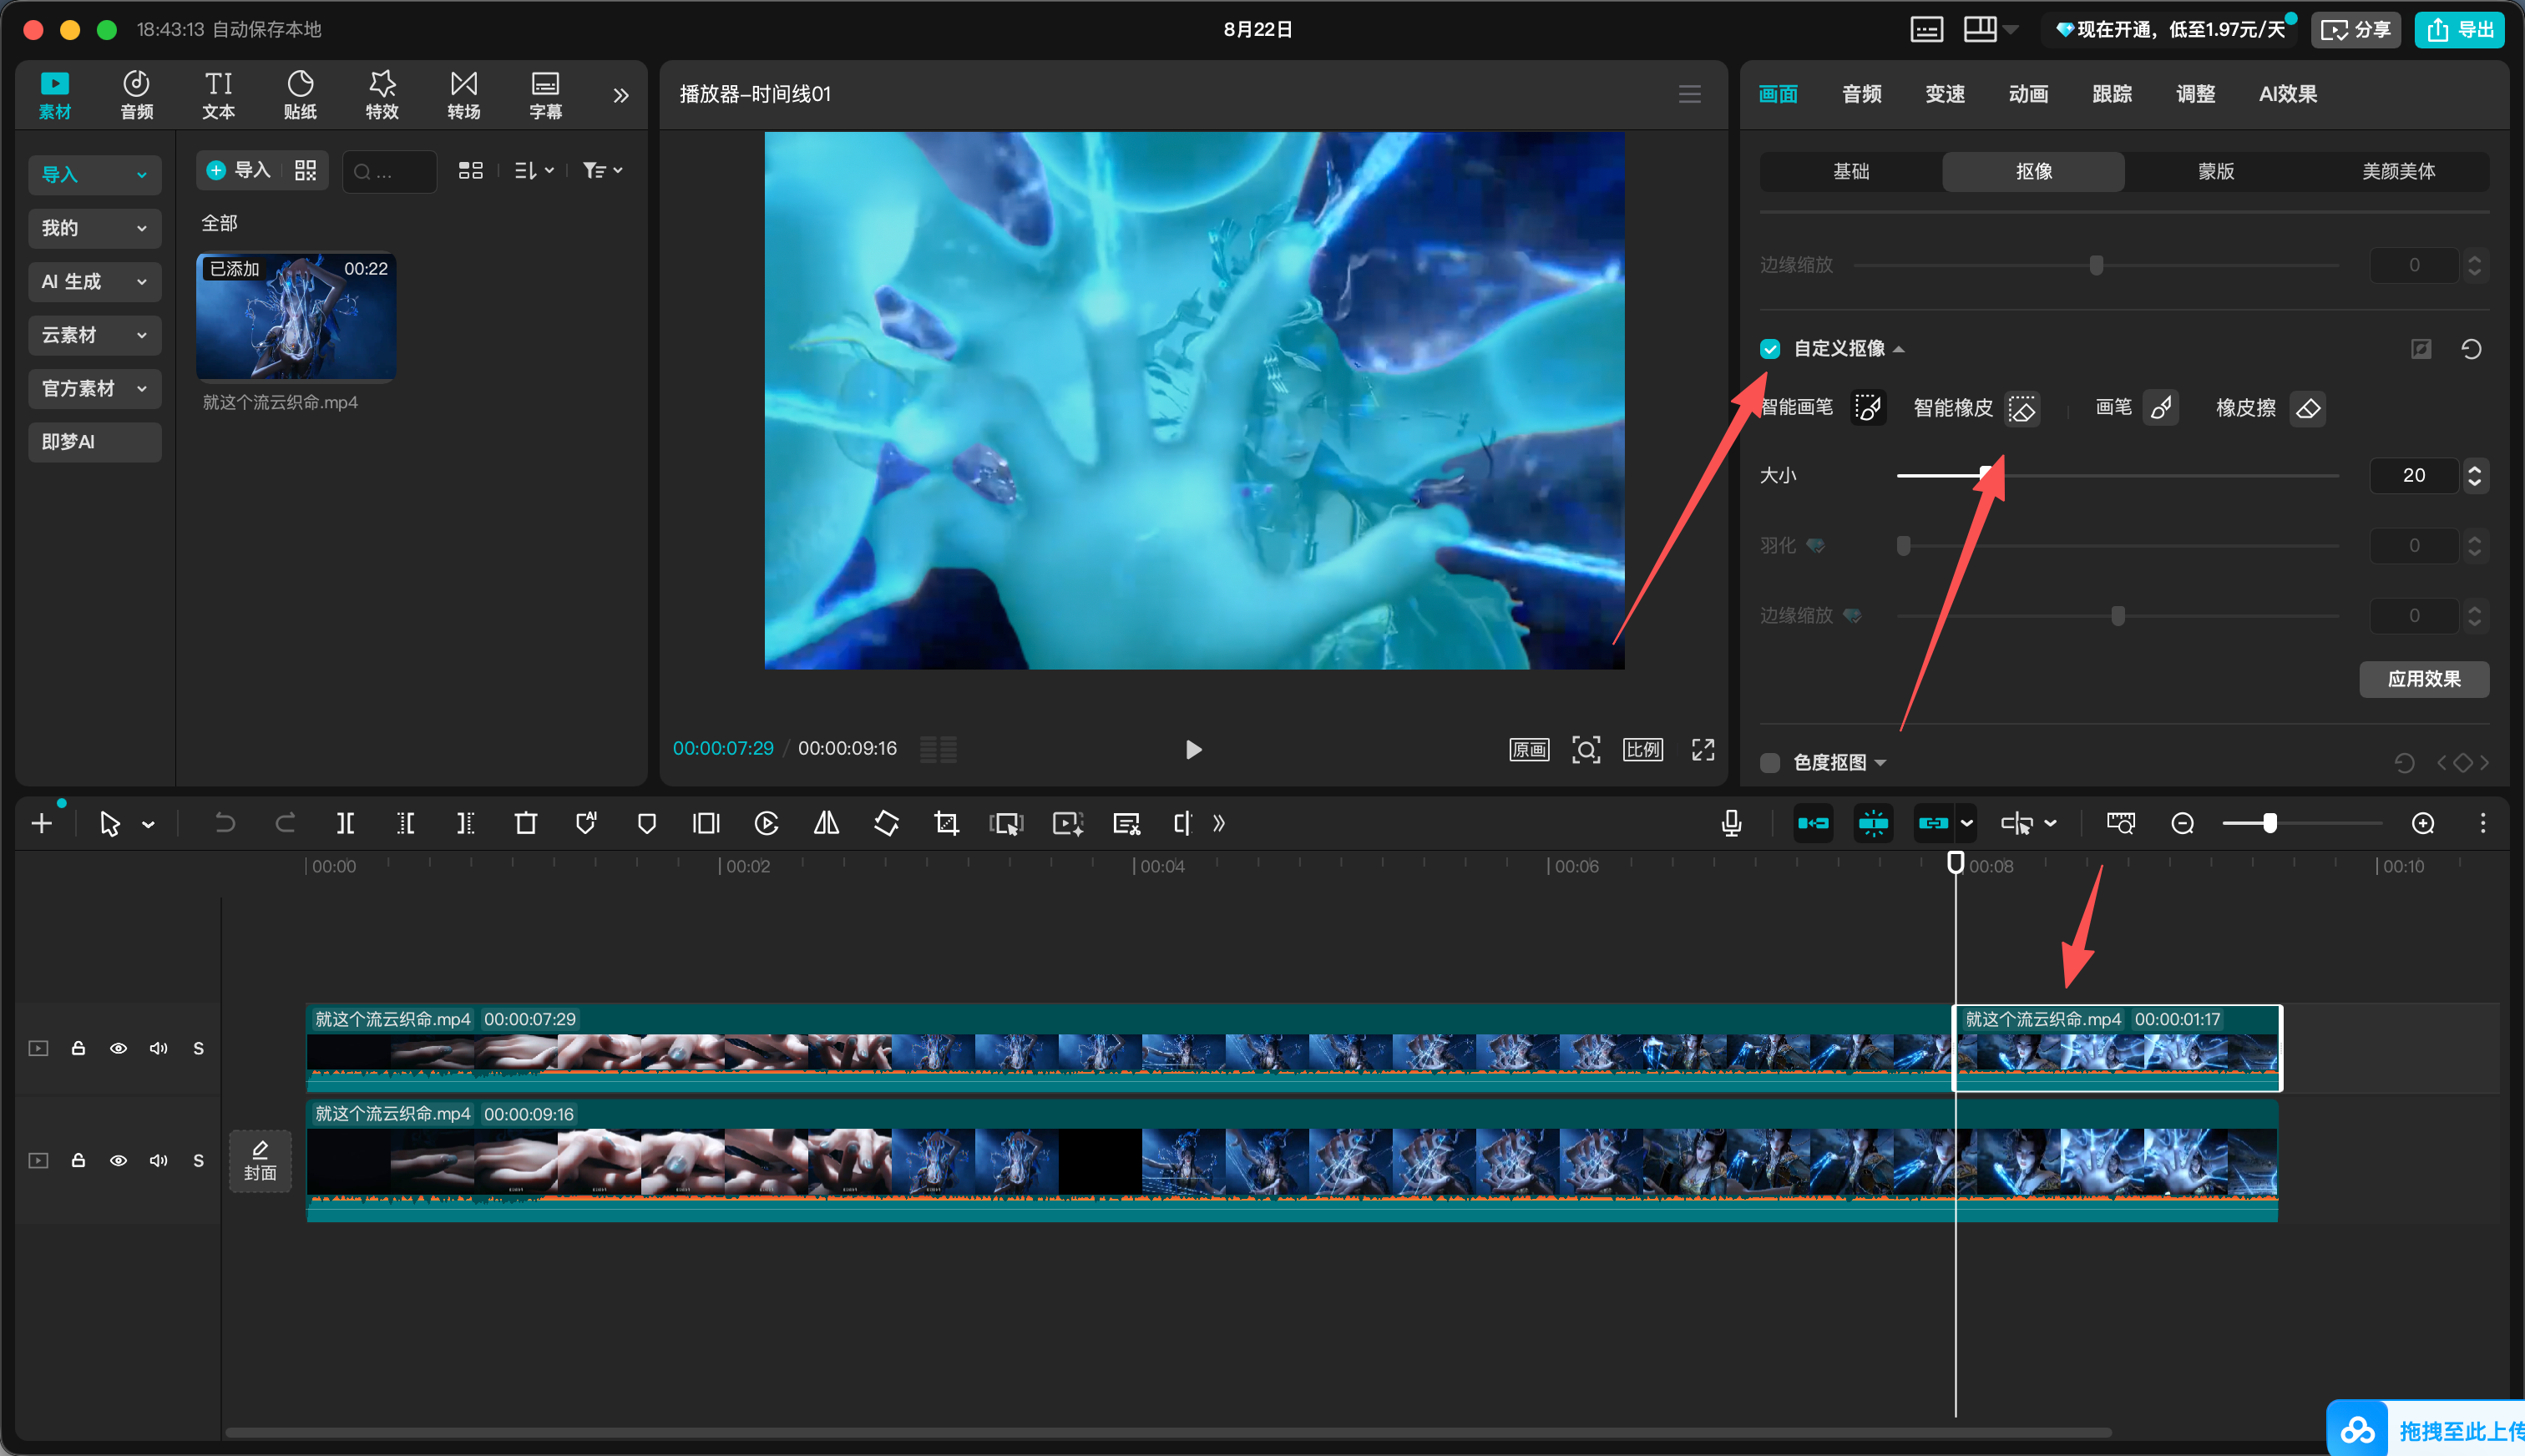2525x1456 pixels.
Task: Reset the custom cutout settings
Action: tap(2470, 349)
